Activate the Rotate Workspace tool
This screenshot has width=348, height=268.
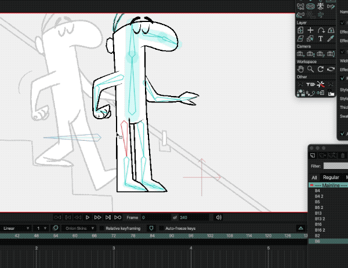point(321,69)
